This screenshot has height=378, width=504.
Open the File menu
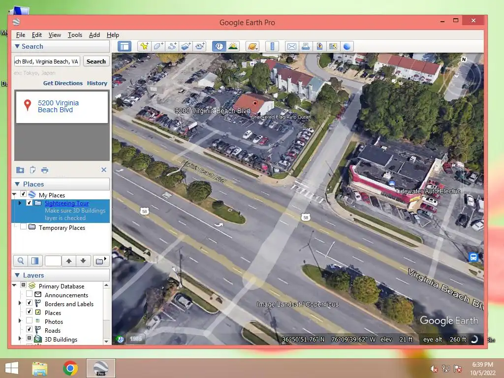tap(21, 35)
